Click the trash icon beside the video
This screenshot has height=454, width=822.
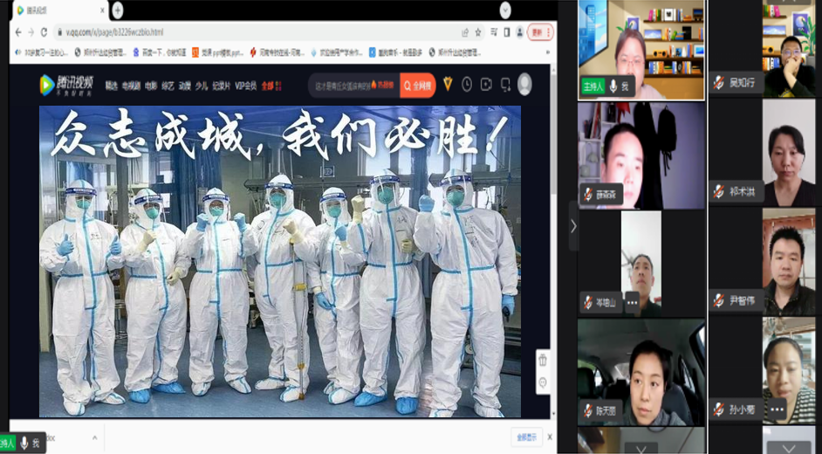tap(543, 360)
